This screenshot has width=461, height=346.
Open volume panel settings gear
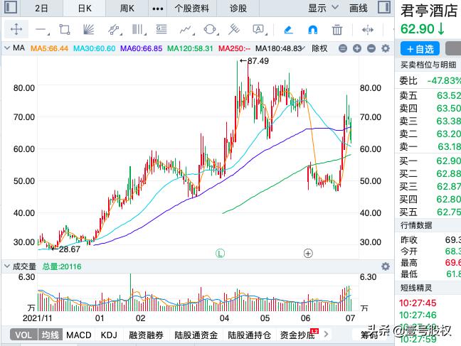click(386, 266)
